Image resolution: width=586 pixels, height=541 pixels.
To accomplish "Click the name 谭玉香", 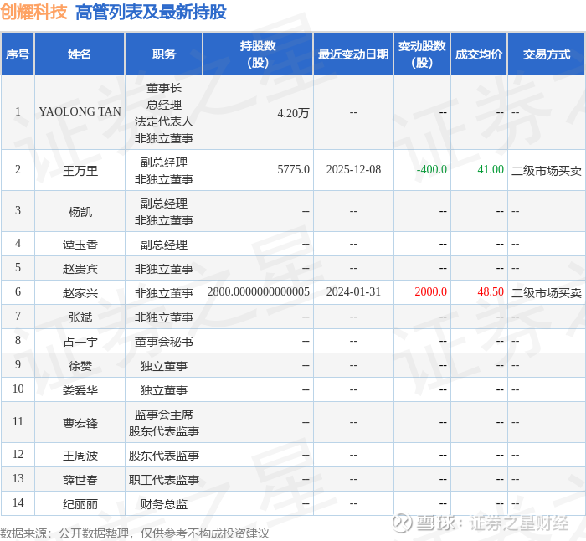I will pos(80,245).
